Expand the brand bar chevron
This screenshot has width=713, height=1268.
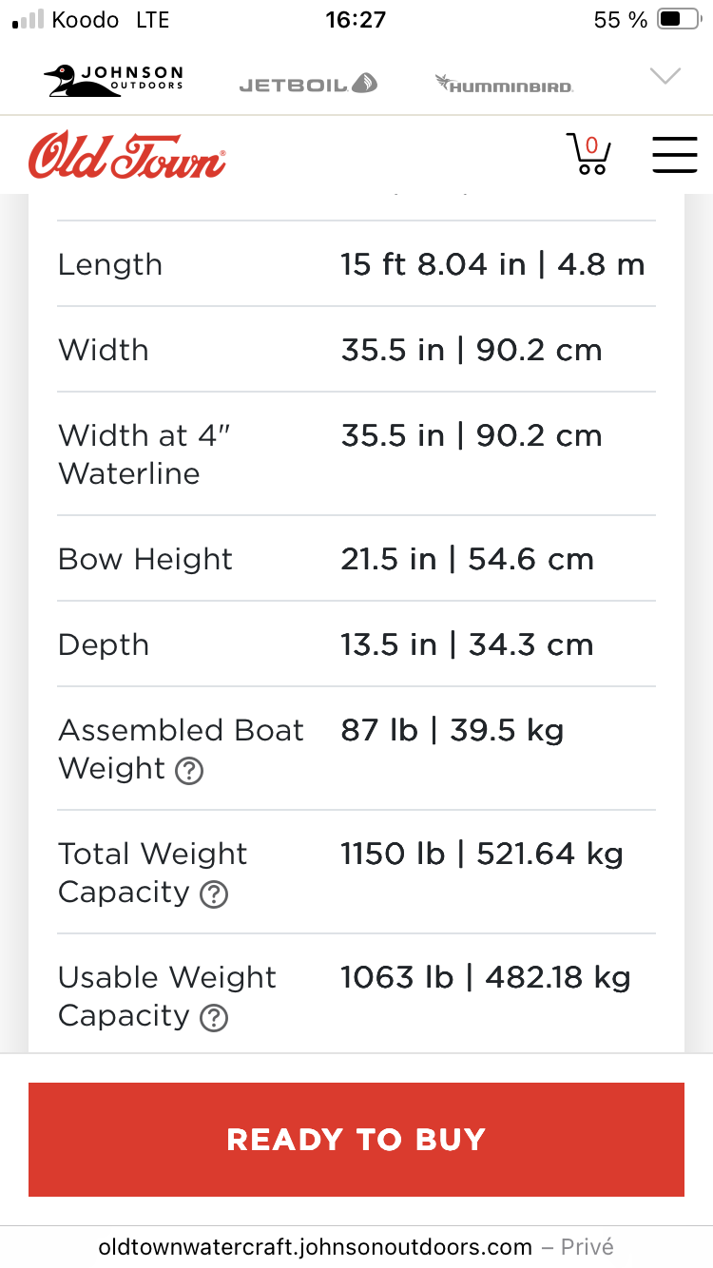(665, 77)
